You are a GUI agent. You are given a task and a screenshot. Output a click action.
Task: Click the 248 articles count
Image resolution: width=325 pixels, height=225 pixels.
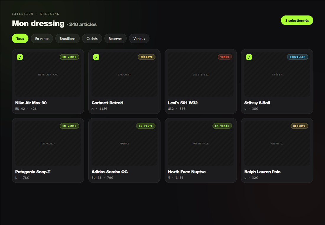point(83,24)
